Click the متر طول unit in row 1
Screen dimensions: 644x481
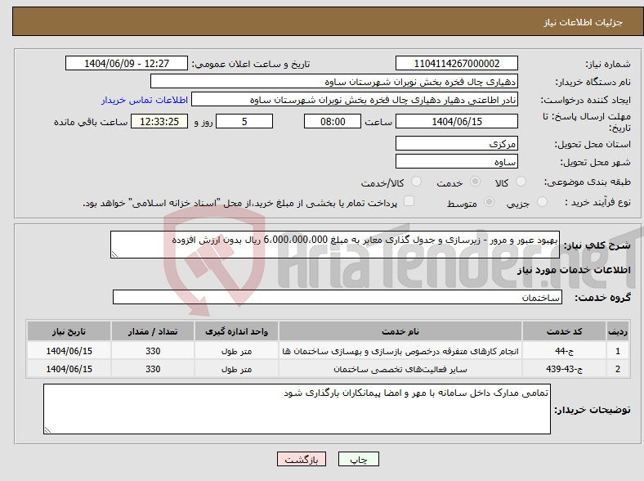click(236, 351)
